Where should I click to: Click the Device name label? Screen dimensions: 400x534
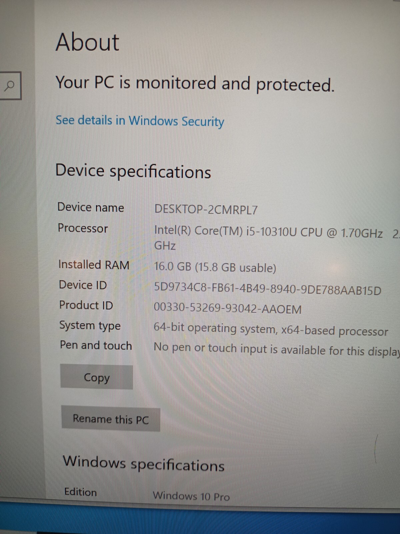pos(91,207)
